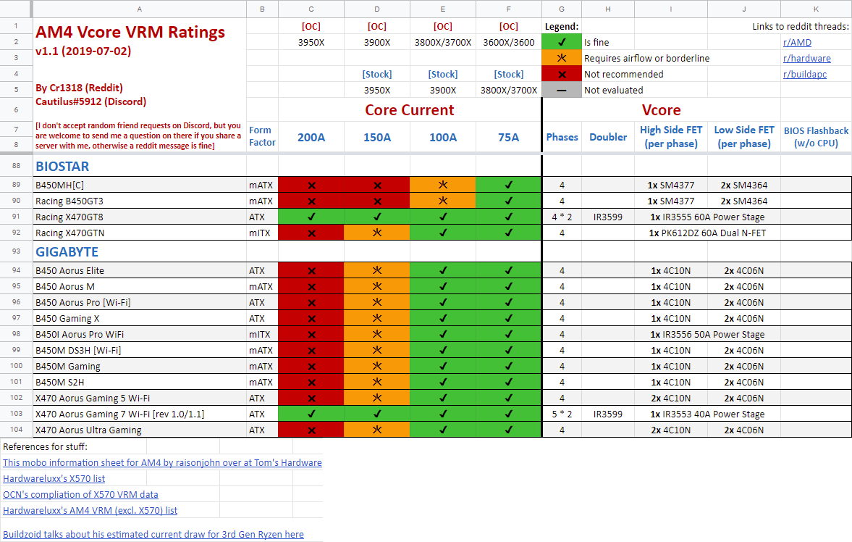This screenshot has height=542, width=852.
Task: Open Buildzoid's estimated current draw link
Action: pos(153,534)
